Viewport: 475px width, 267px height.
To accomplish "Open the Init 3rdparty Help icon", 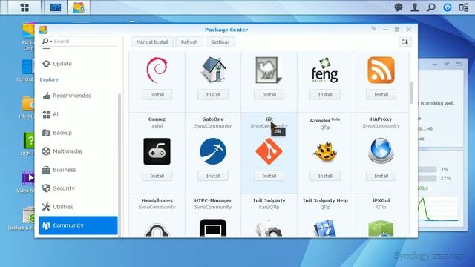I will (325, 228).
